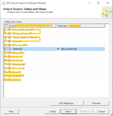The image size is (113, 116).
Task: Minimize the wizard window
Action: coord(89,3)
